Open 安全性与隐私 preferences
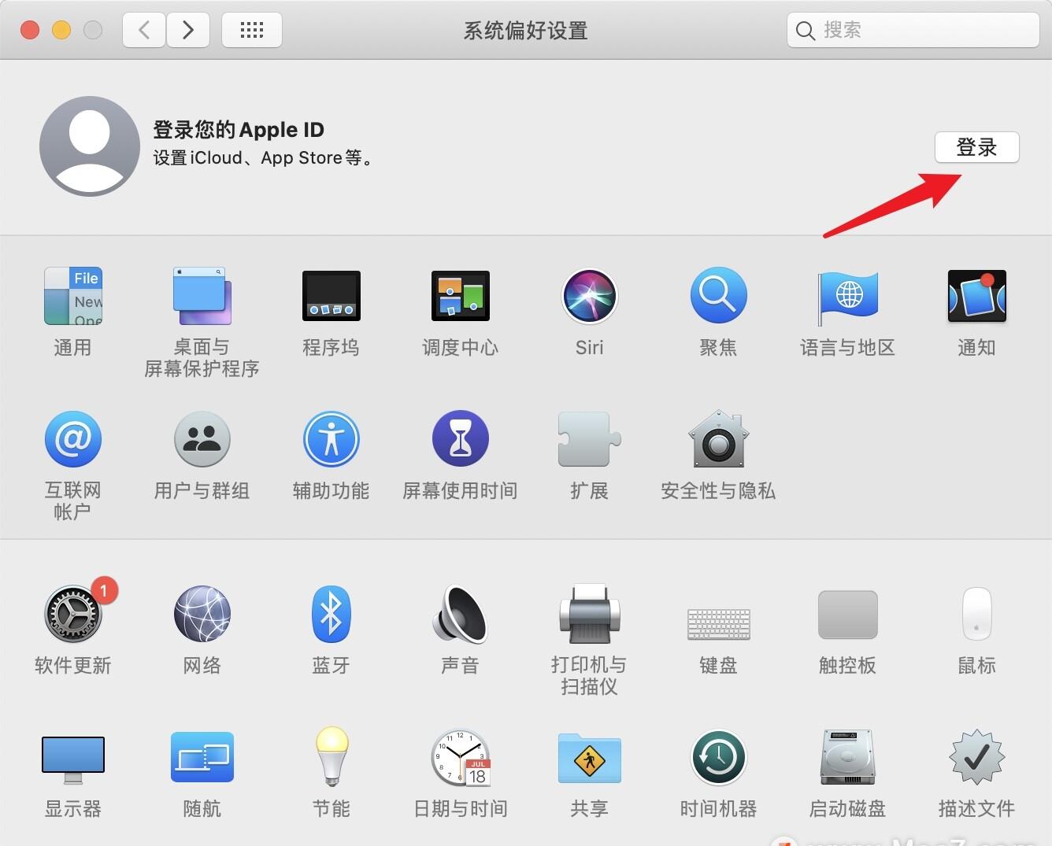 [x=718, y=439]
